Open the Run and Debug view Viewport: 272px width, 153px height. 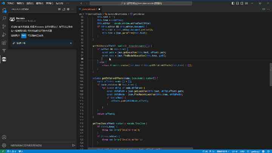(x=4, y=34)
